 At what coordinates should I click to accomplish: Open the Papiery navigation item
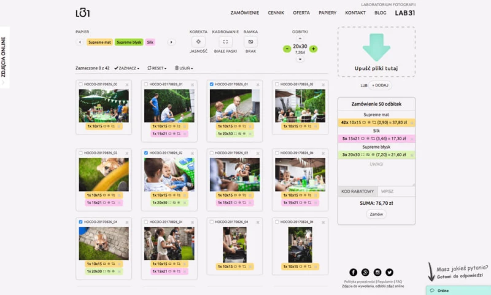point(327,12)
